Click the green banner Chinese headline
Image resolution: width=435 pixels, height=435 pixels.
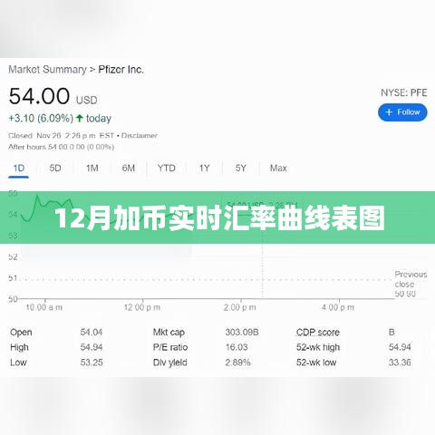219,217
